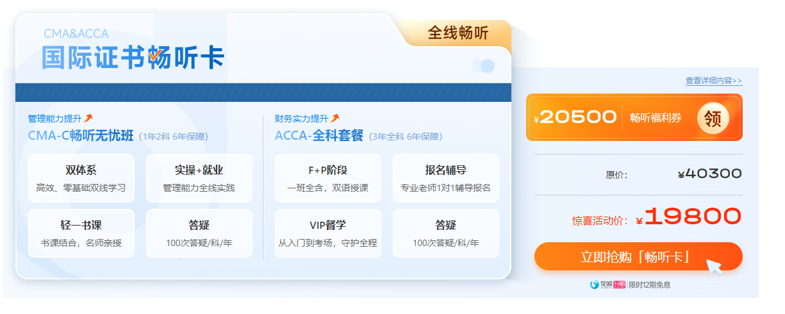Click ACCA-全科套餐 heading
The height and width of the screenshot is (314, 785).
(x=319, y=136)
